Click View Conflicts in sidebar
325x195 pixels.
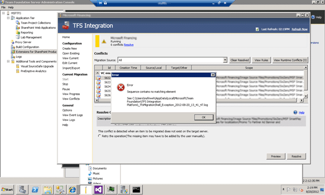(x=71, y=99)
